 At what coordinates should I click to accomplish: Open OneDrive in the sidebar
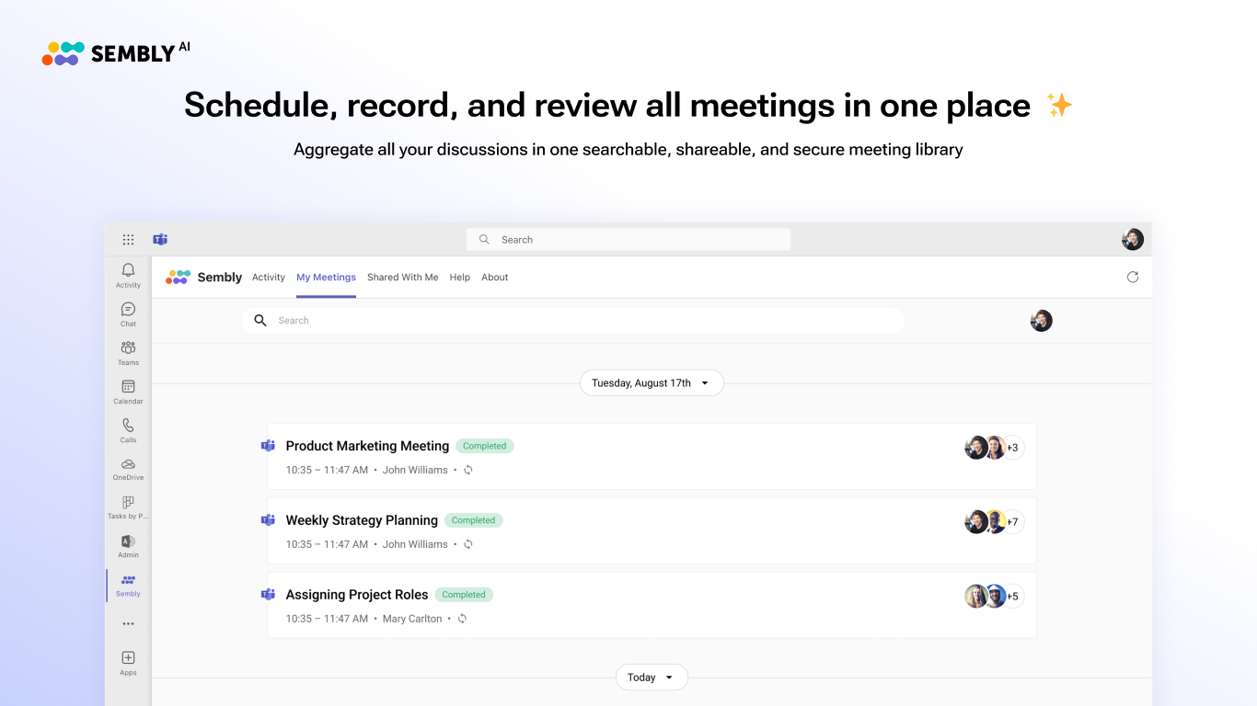[128, 468]
